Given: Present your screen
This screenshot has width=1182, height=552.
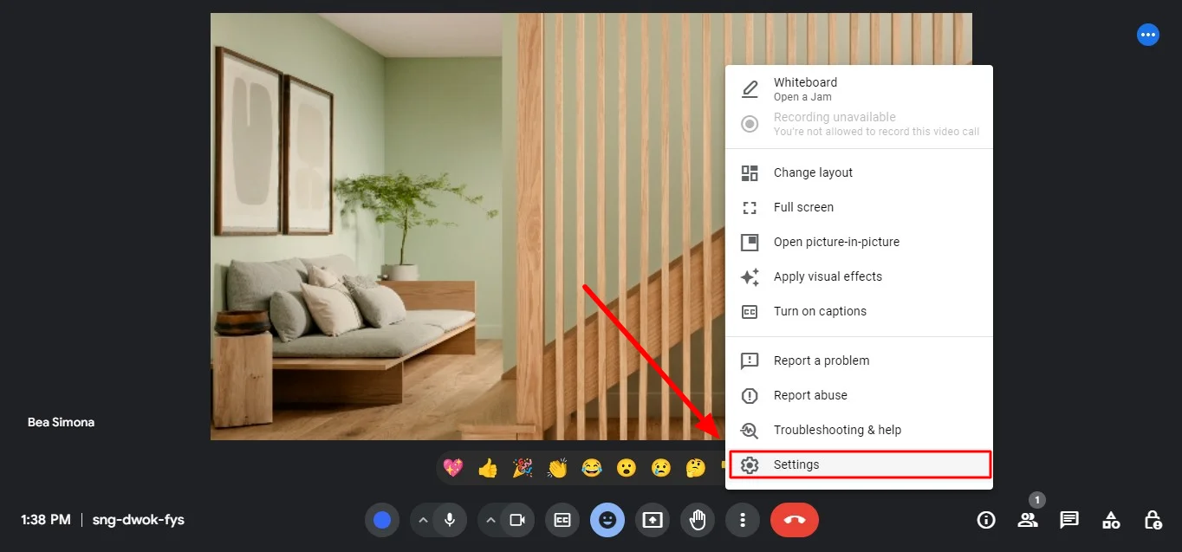Looking at the screenshot, I should pos(653,519).
